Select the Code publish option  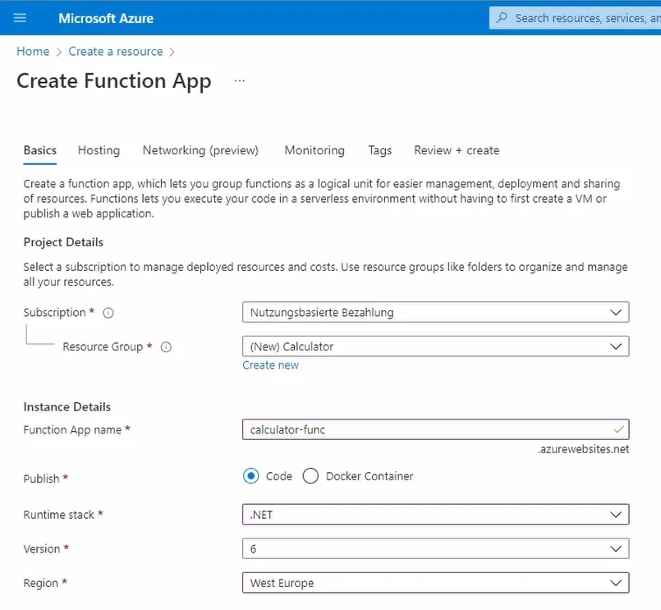(250, 476)
